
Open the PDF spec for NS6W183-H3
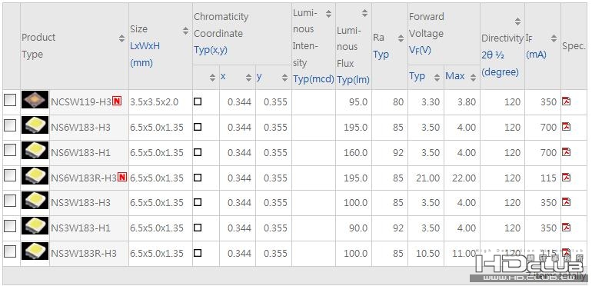pos(566,126)
